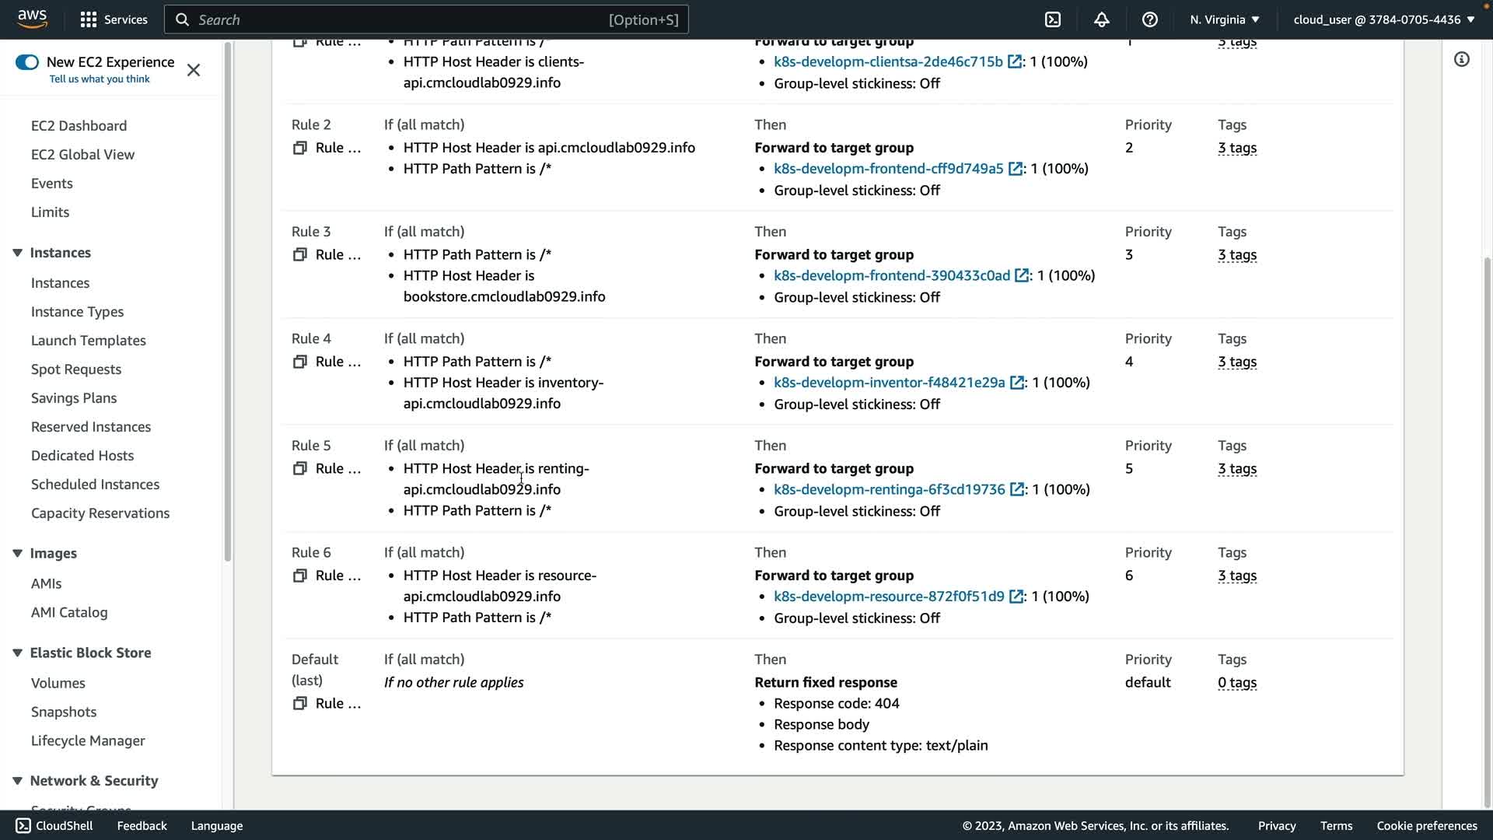Open CloudShell from top navigation bar icon
The height and width of the screenshot is (840, 1493).
point(1052,19)
